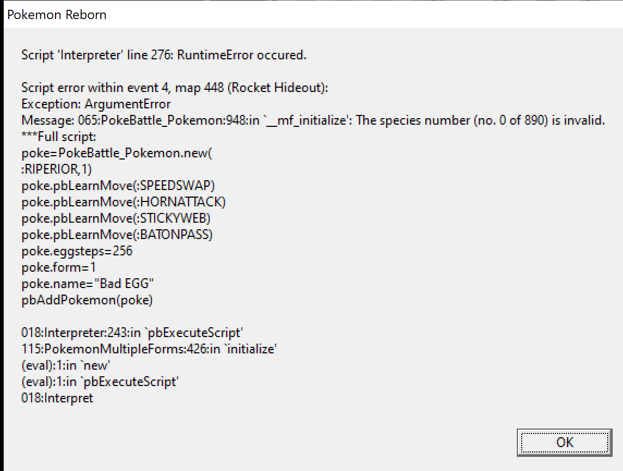This screenshot has width=623, height=471.
Task: Click the poke.eggsteps=256 line
Action: click(77, 251)
